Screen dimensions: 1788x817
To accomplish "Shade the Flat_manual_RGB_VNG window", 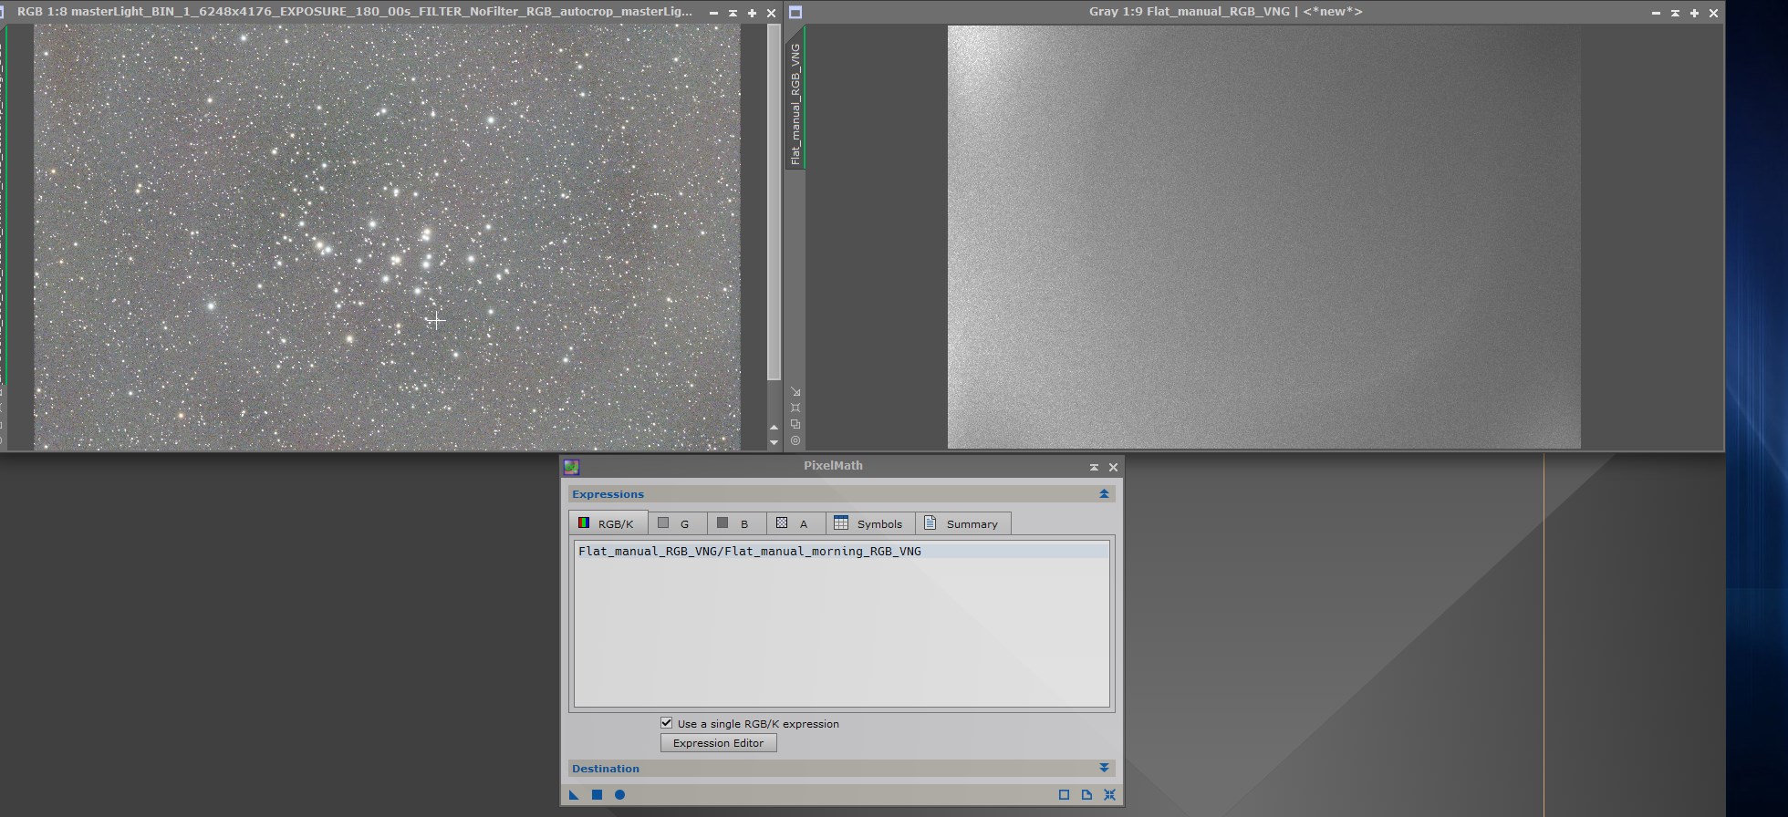I will coord(1675,13).
